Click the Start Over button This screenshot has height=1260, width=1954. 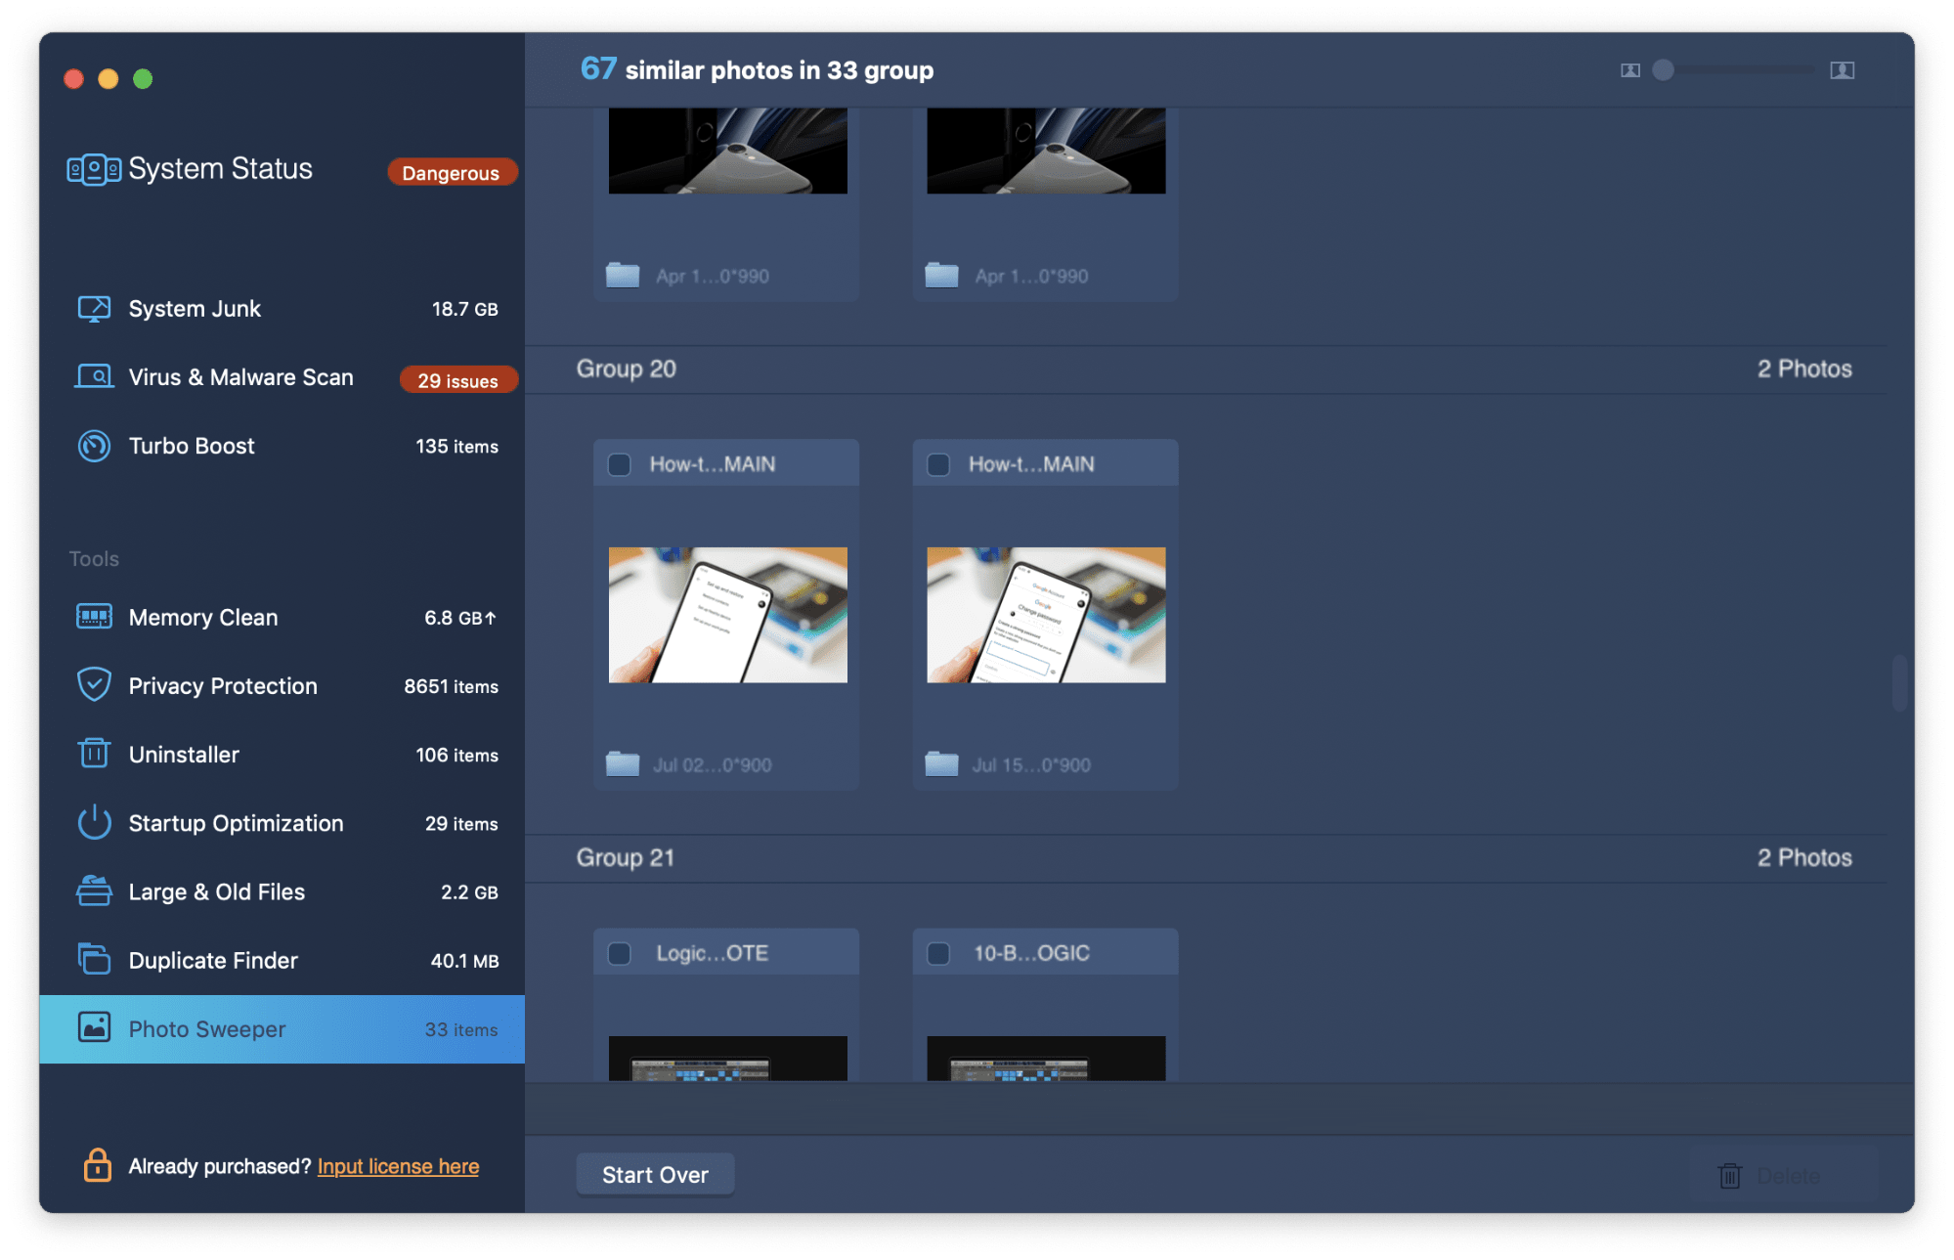pyautogui.click(x=654, y=1173)
